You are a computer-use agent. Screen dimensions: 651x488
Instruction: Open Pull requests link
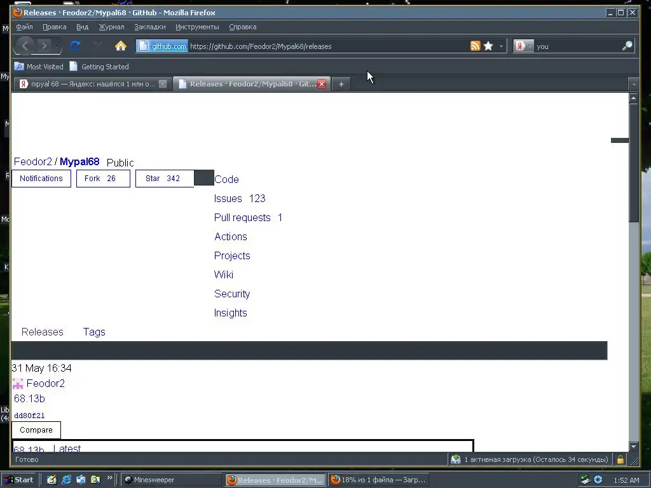tap(248, 218)
